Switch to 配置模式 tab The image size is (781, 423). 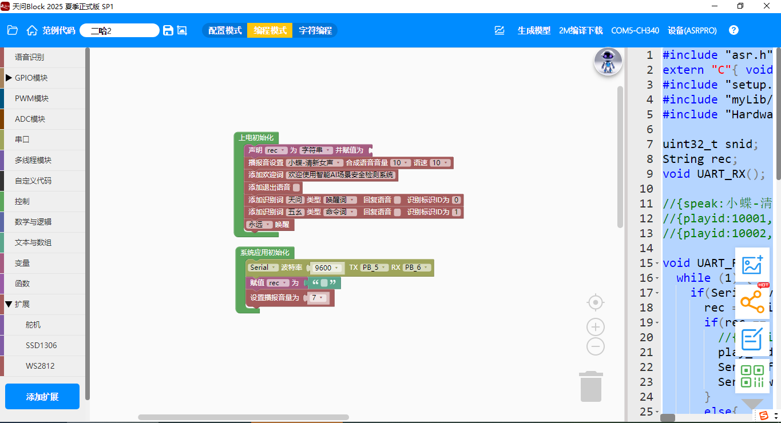coord(225,30)
